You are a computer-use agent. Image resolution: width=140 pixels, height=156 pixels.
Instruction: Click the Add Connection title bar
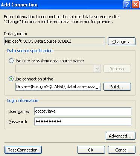pyautogui.click(x=61, y=5)
